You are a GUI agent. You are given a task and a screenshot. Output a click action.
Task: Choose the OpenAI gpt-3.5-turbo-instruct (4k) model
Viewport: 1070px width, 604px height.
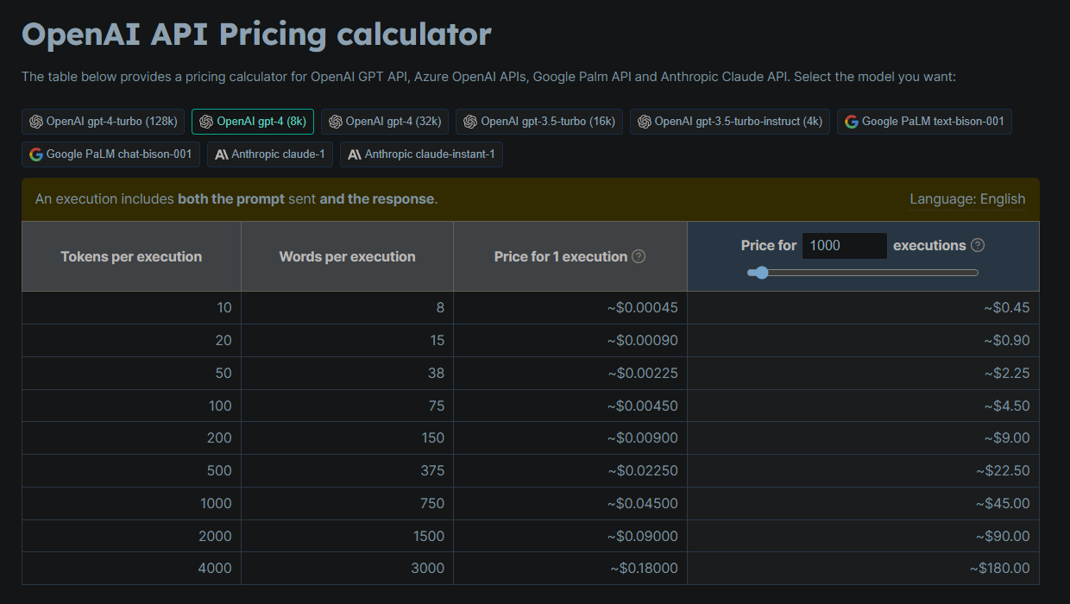(x=729, y=122)
